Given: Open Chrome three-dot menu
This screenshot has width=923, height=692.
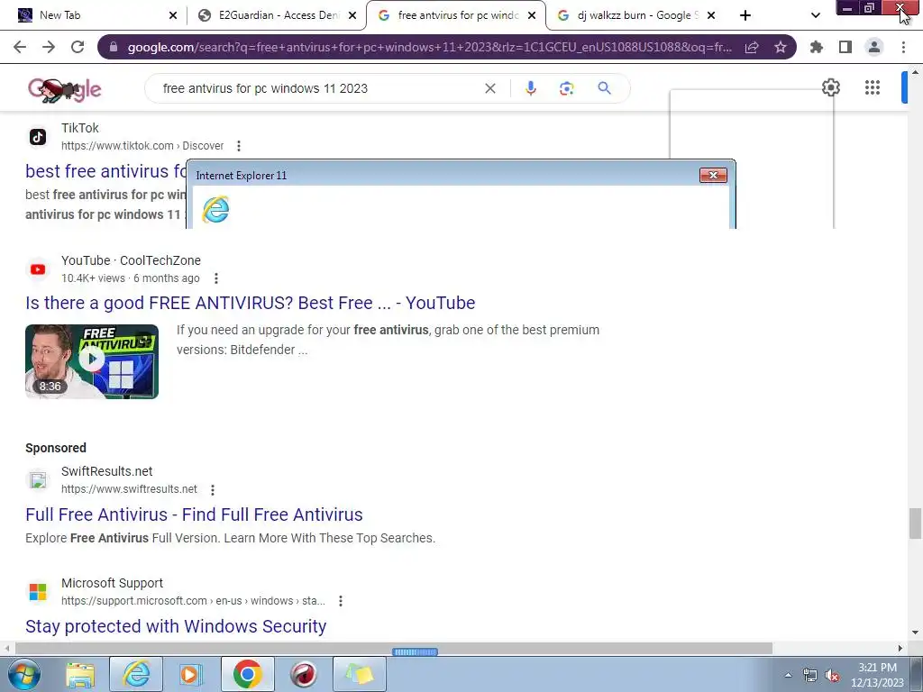Looking at the screenshot, I should [x=903, y=47].
